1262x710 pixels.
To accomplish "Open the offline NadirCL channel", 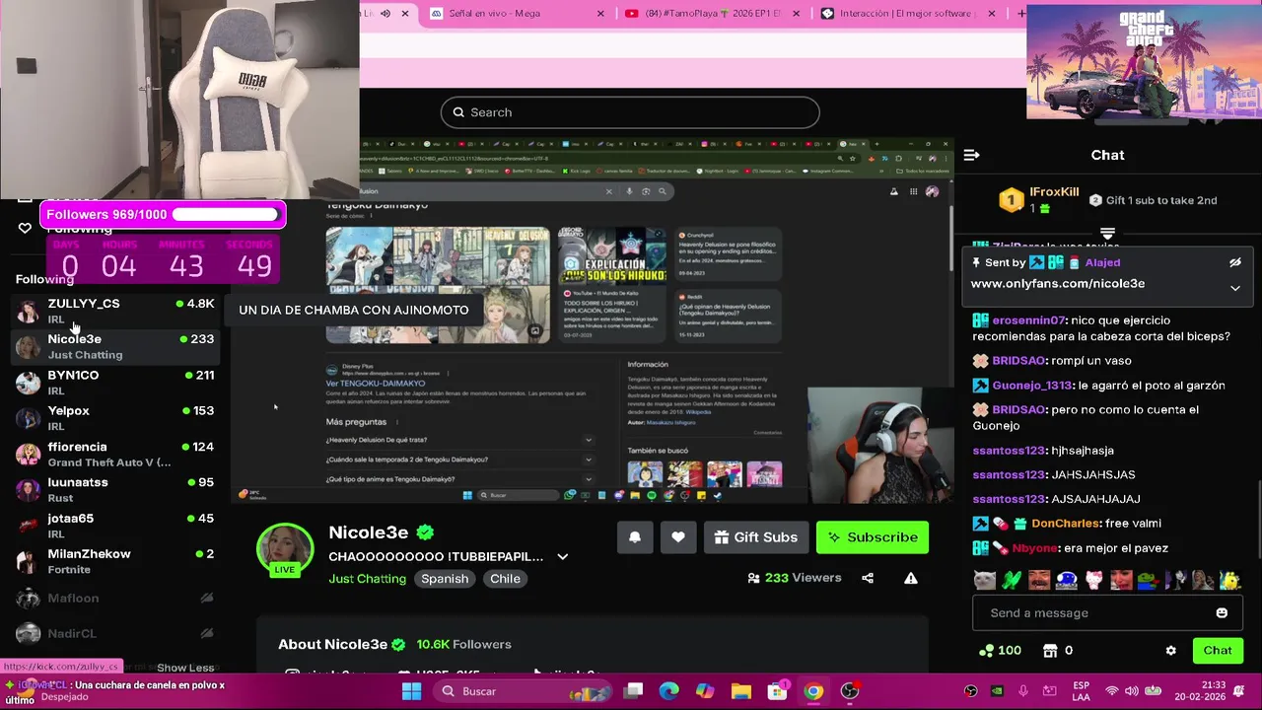I will (116, 633).
